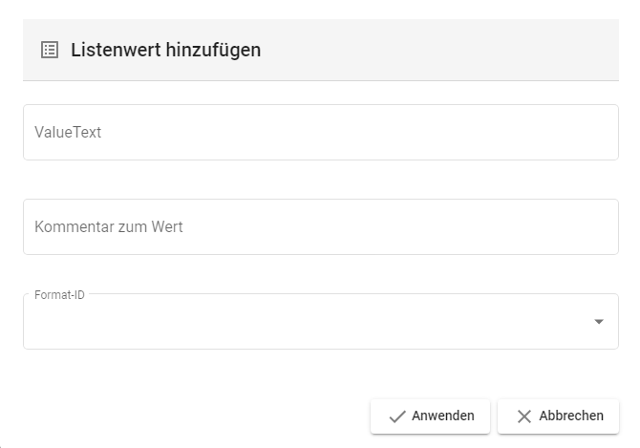Viewport: 640px width, 448px height.
Task: Click the checkmark icon on Anwenden
Action: pos(397,416)
